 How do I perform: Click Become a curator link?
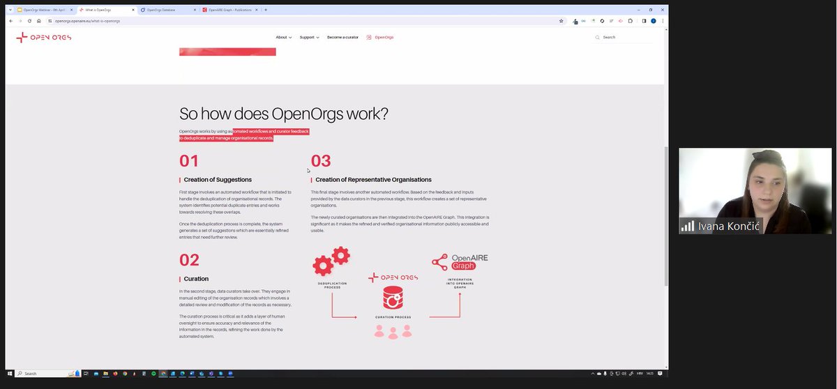point(342,37)
